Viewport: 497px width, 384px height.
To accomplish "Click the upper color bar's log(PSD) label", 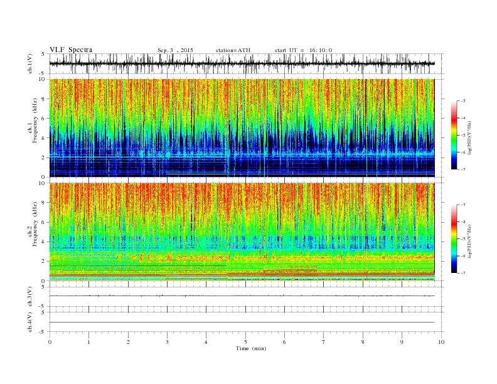I will pos(470,138).
